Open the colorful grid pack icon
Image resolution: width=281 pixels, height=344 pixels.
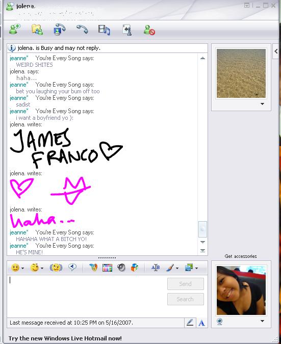107,268
